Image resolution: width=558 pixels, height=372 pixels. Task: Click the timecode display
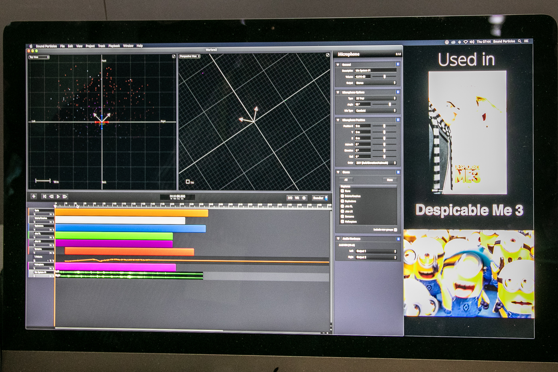(177, 197)
